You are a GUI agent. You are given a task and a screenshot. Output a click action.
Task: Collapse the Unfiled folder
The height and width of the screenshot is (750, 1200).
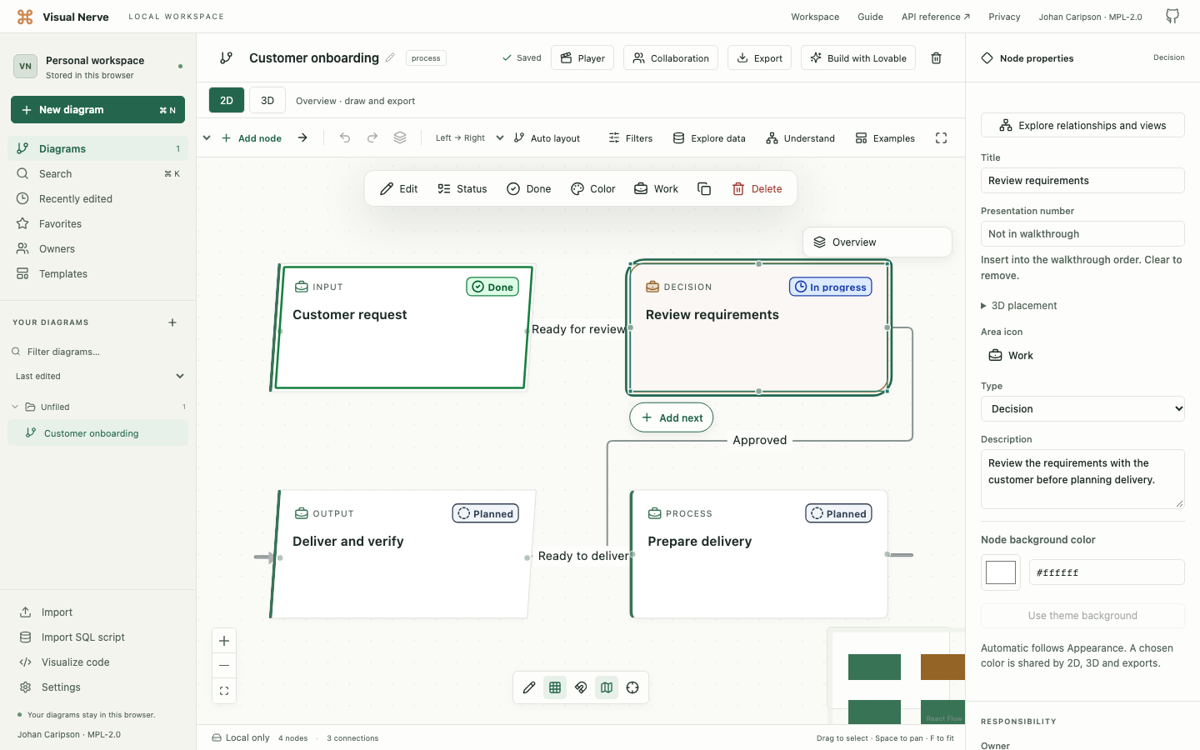coord(15,407)
